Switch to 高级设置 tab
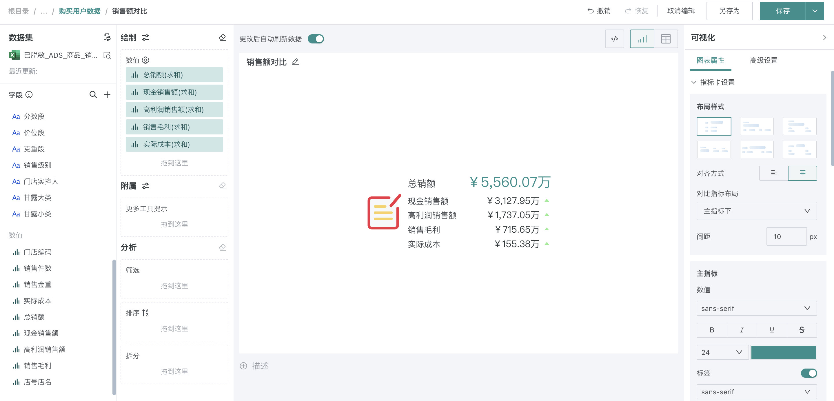 (x=763, y=60)
